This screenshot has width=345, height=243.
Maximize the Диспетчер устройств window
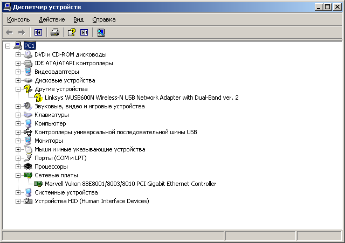click(327, 7)
